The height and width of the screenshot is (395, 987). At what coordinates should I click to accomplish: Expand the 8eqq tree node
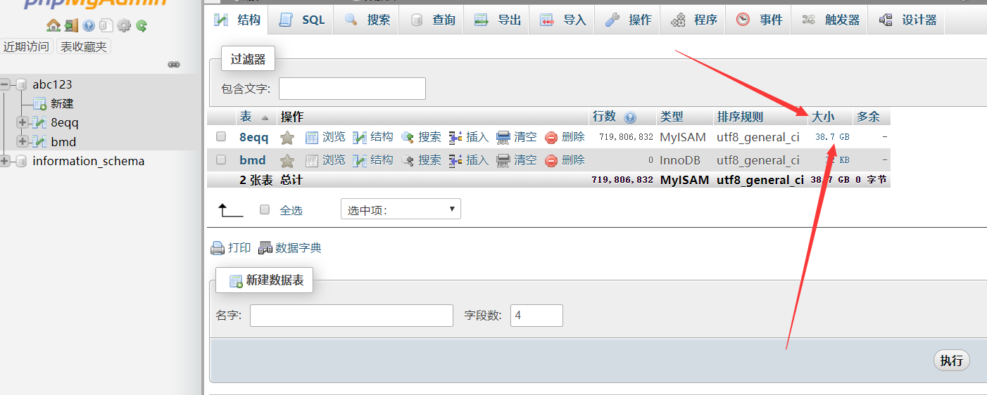23,122
